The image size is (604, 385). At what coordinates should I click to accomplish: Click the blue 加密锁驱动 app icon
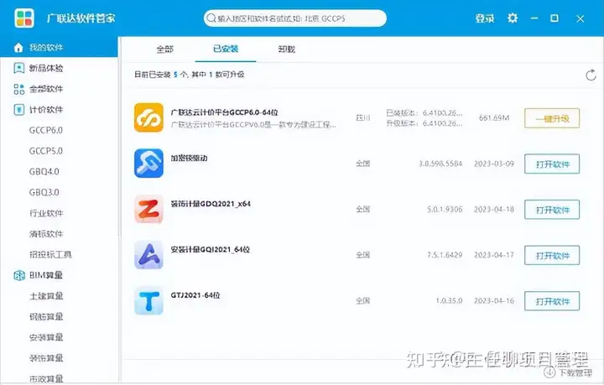point(148,164)
